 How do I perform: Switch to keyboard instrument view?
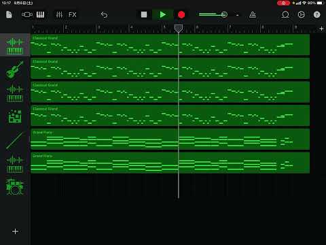click(40, 15)
